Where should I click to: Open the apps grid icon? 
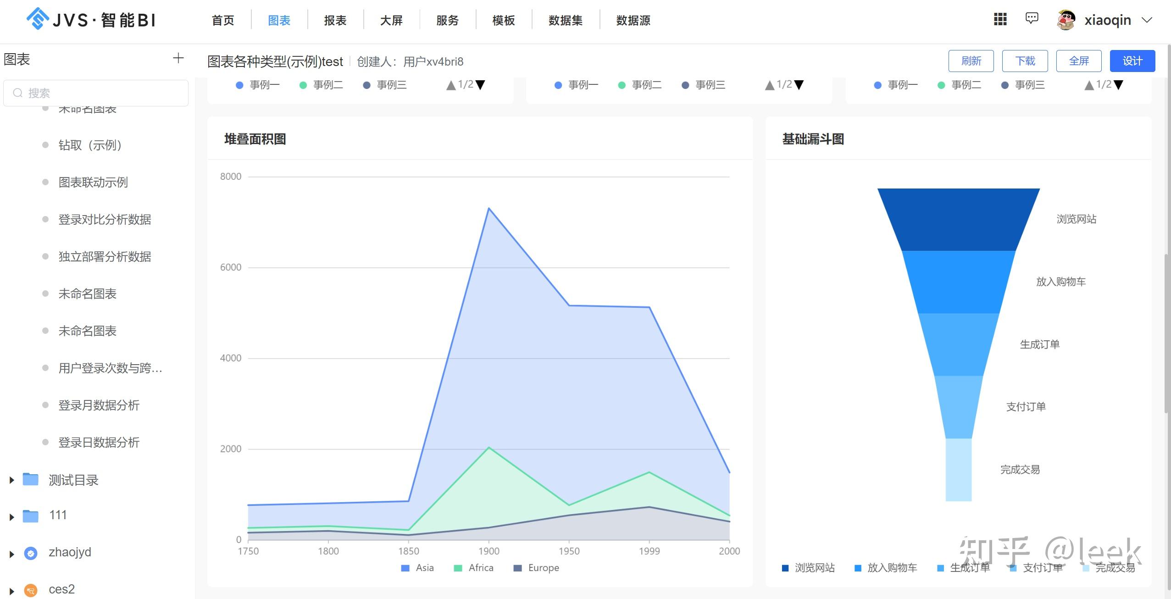tap(1000, 19)
